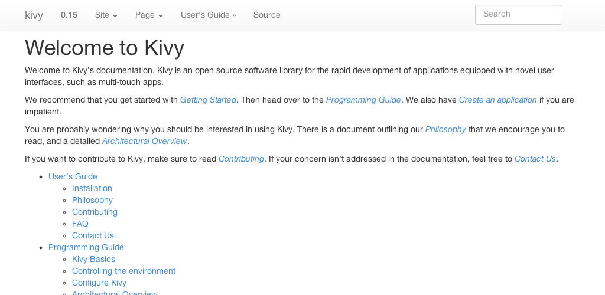This screenshot has width=605, height=295.
Task: Go to Kivy Basics list entry
Action: tap(93, 259)
